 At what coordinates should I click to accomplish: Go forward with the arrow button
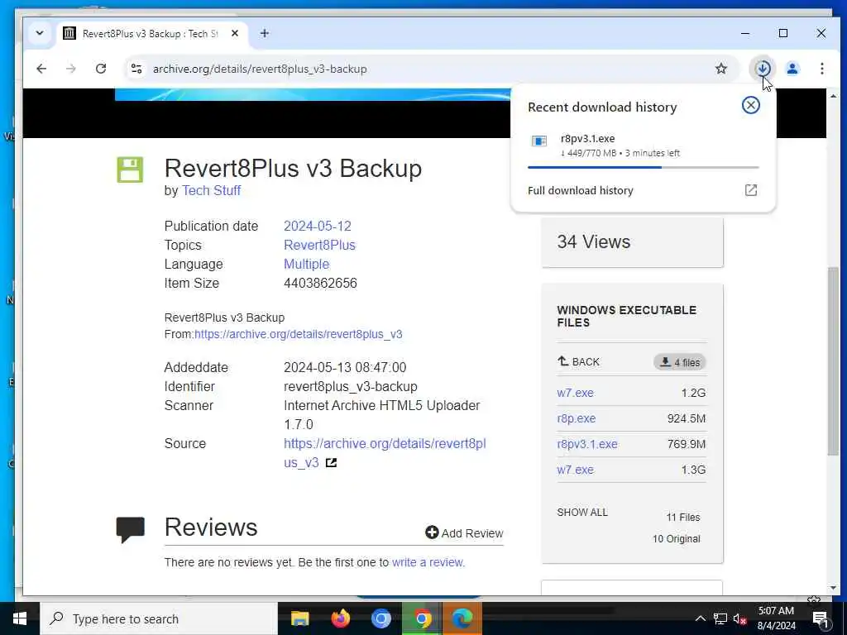tap(71, 69)
